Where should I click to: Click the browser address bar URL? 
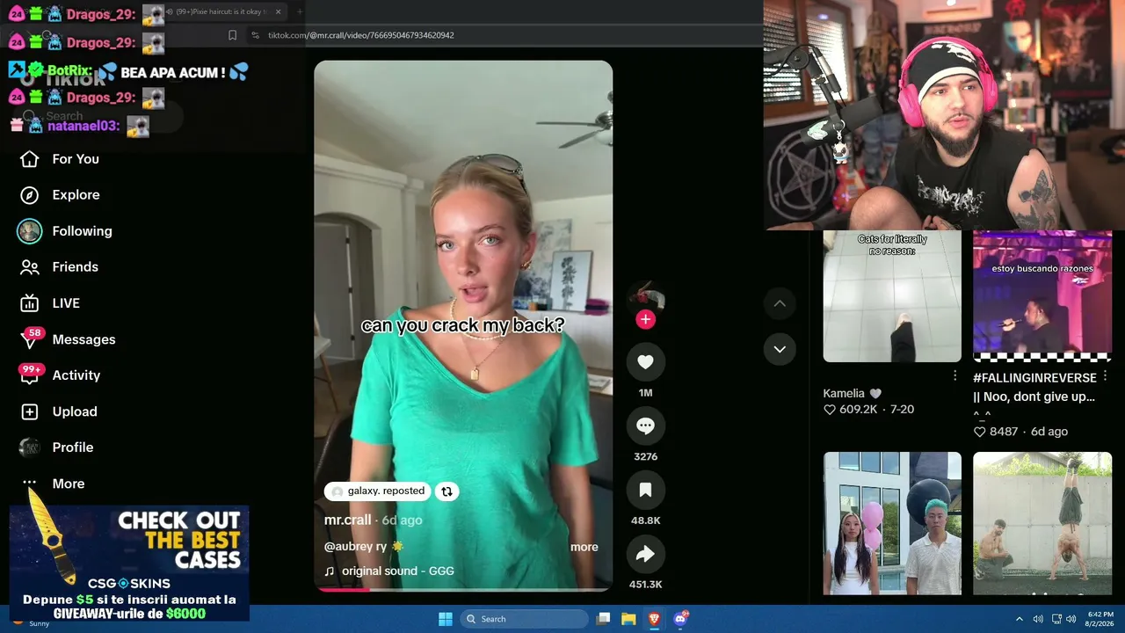click(361, 35)
